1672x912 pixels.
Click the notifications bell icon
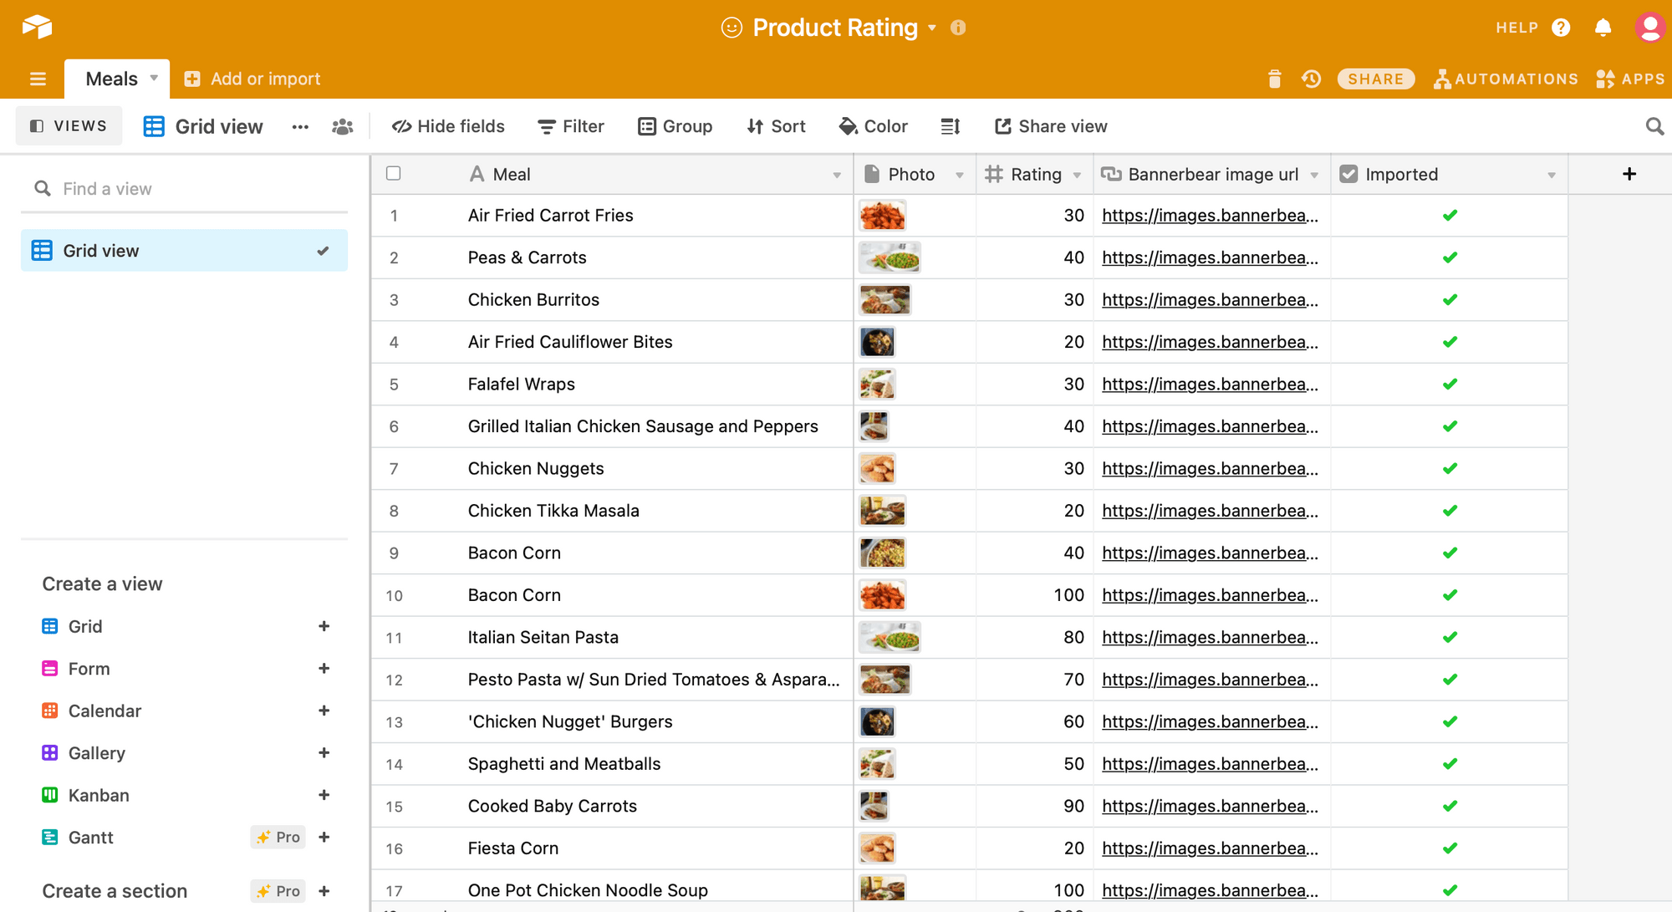[x=1603, y=28]
